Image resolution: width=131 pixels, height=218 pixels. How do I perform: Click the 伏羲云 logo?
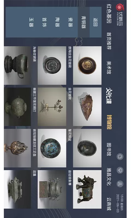point(120,15)
